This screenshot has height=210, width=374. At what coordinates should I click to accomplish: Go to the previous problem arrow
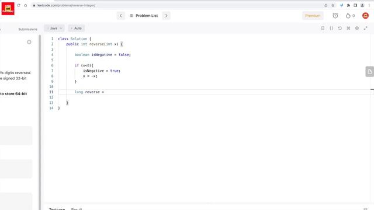(x=121, y=16)
